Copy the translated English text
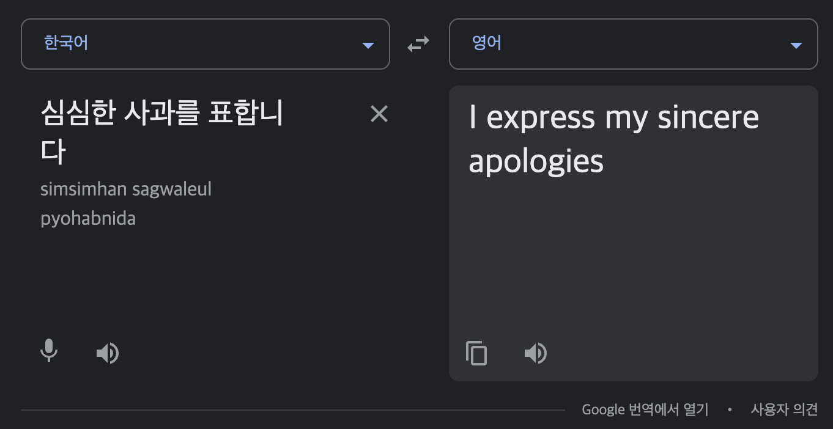Viewport: 833px width, 429px height. [x=476, y=353]
